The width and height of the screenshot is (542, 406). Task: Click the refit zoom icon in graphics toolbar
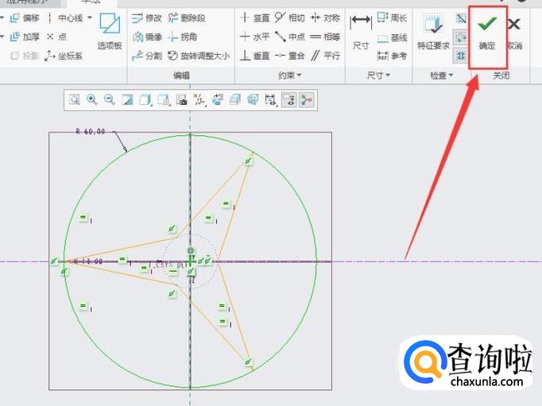[x=74, y=99]
